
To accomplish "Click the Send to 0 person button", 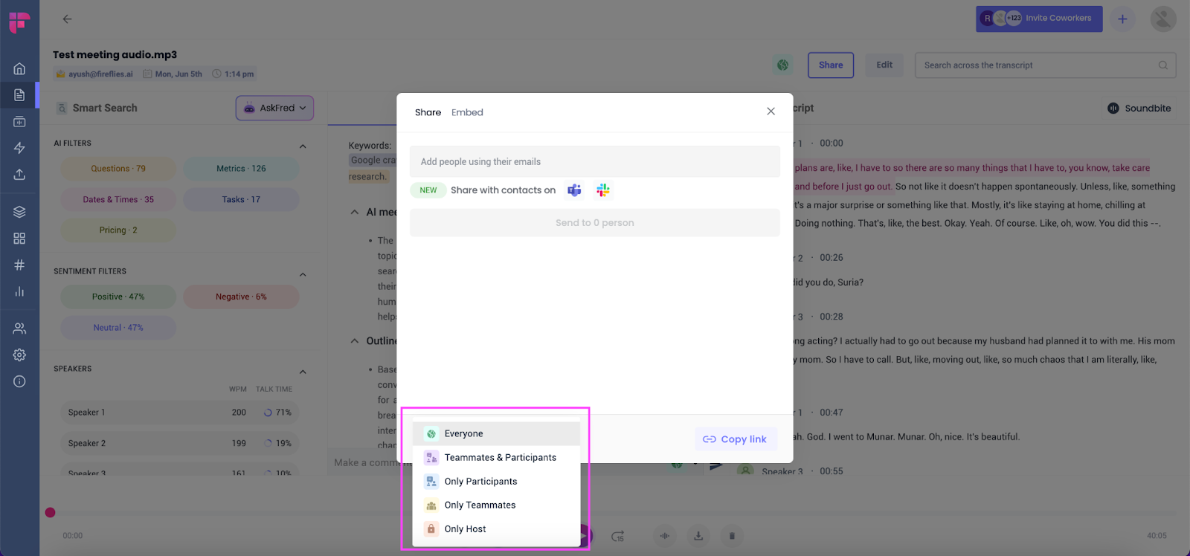I will (x=594, y=223).
